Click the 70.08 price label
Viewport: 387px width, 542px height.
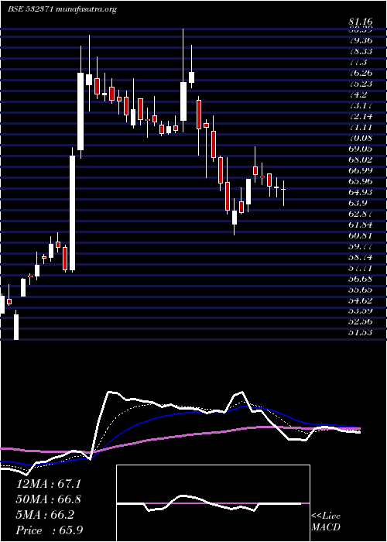(361, 138)
